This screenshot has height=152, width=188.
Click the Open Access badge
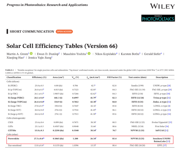[x=64, y=32]
